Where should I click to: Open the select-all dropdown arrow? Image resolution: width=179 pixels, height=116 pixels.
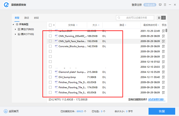pyautogui.click(x=54, y=25)
